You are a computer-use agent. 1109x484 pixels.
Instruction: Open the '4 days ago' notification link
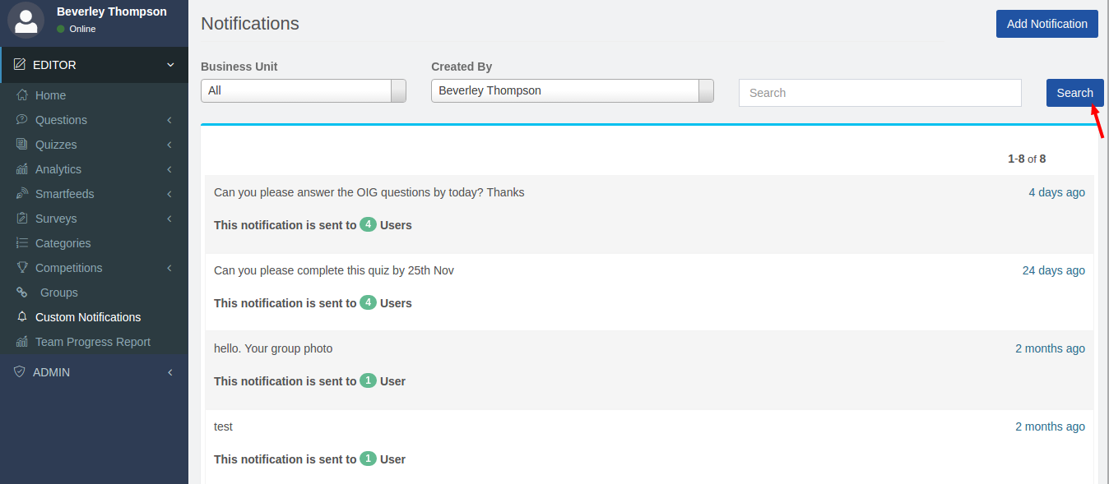pyautogui.click(x=1056, y=192)
